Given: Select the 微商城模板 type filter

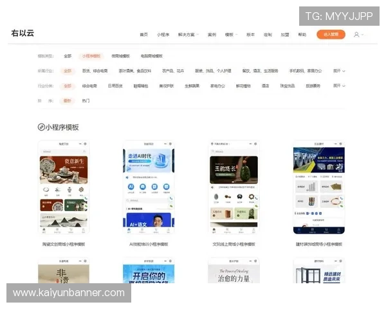Looking at the screenshot, I should 120,56.
